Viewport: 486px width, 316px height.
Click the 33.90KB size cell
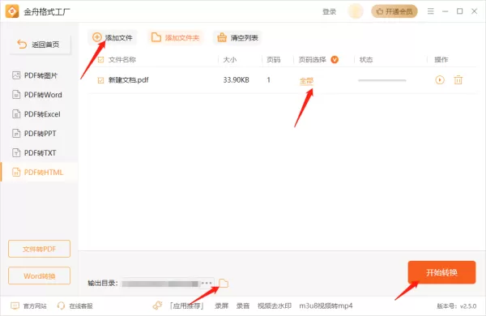pyautogui.click(x=237, y=80)
